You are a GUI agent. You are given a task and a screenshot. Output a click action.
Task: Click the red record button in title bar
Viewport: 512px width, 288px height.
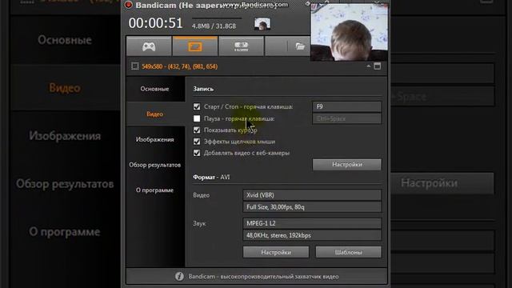(128, 5)
